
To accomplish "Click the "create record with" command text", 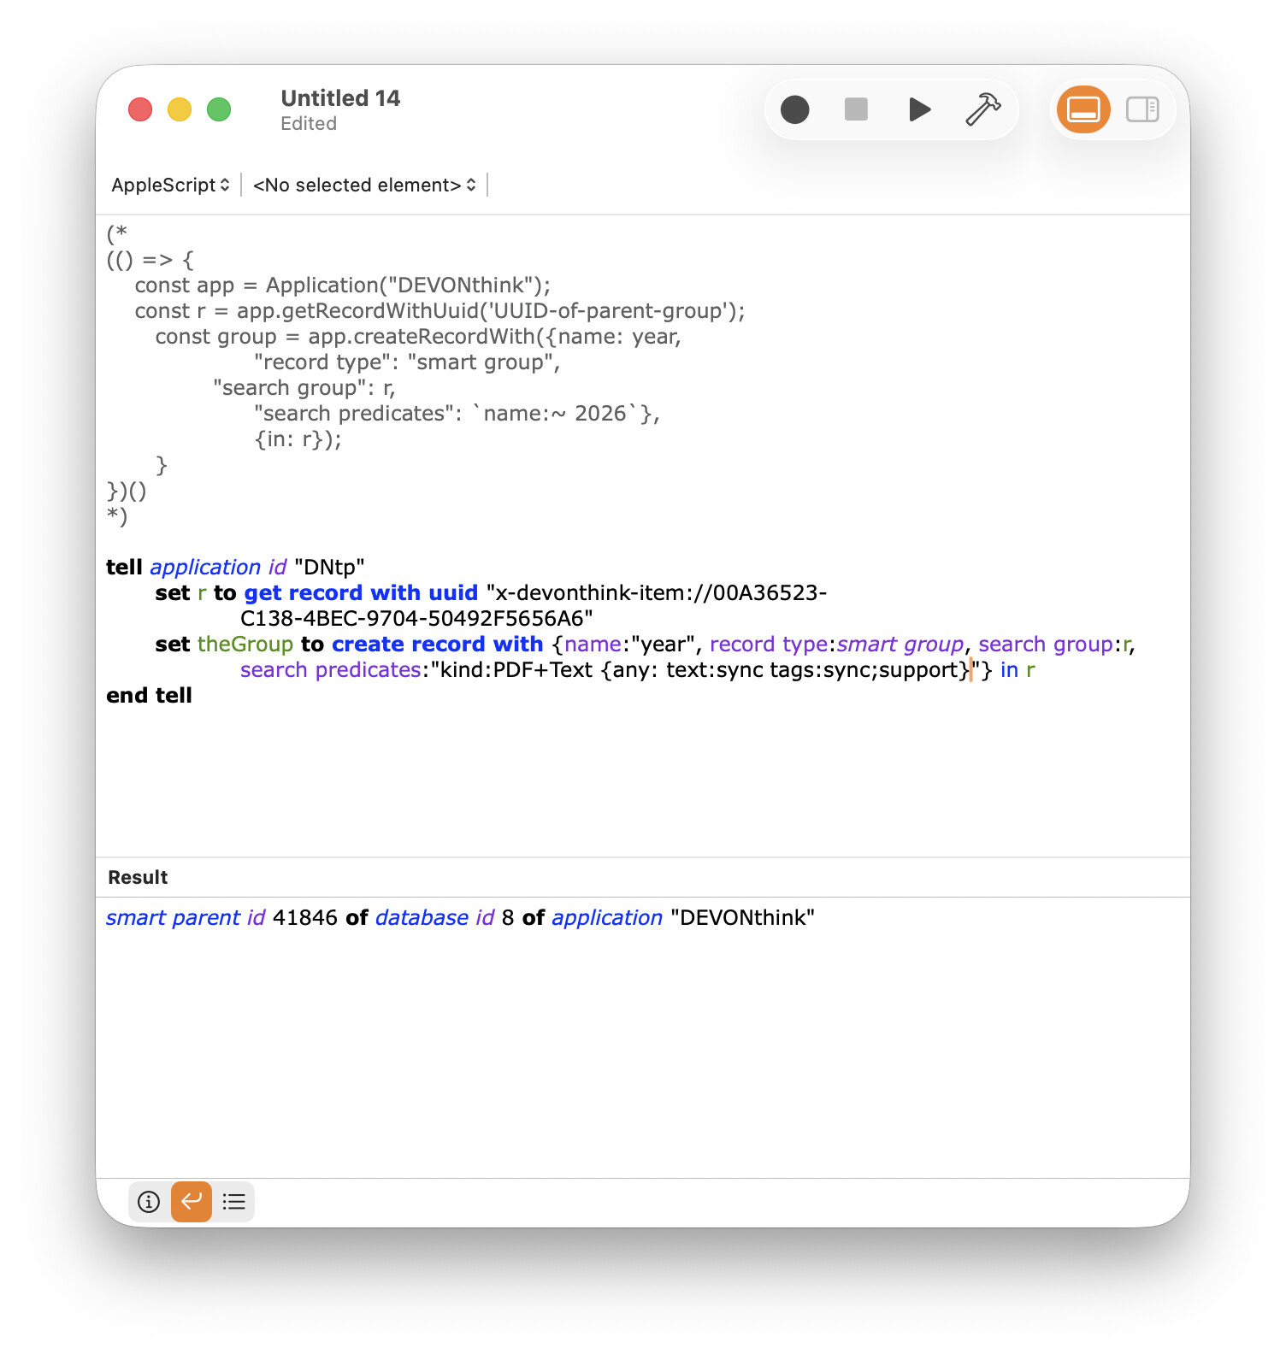I will click(437, 645).
